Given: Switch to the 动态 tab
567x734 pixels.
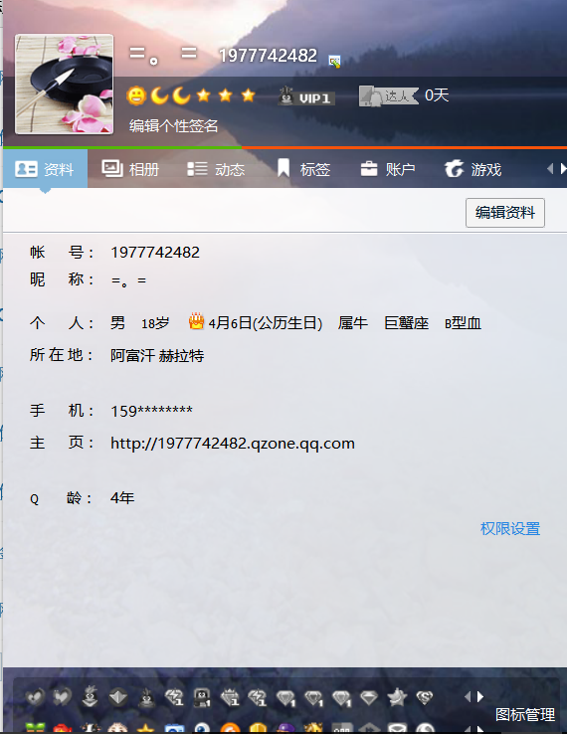Looking at the screenshot, I should pos(216,169).
